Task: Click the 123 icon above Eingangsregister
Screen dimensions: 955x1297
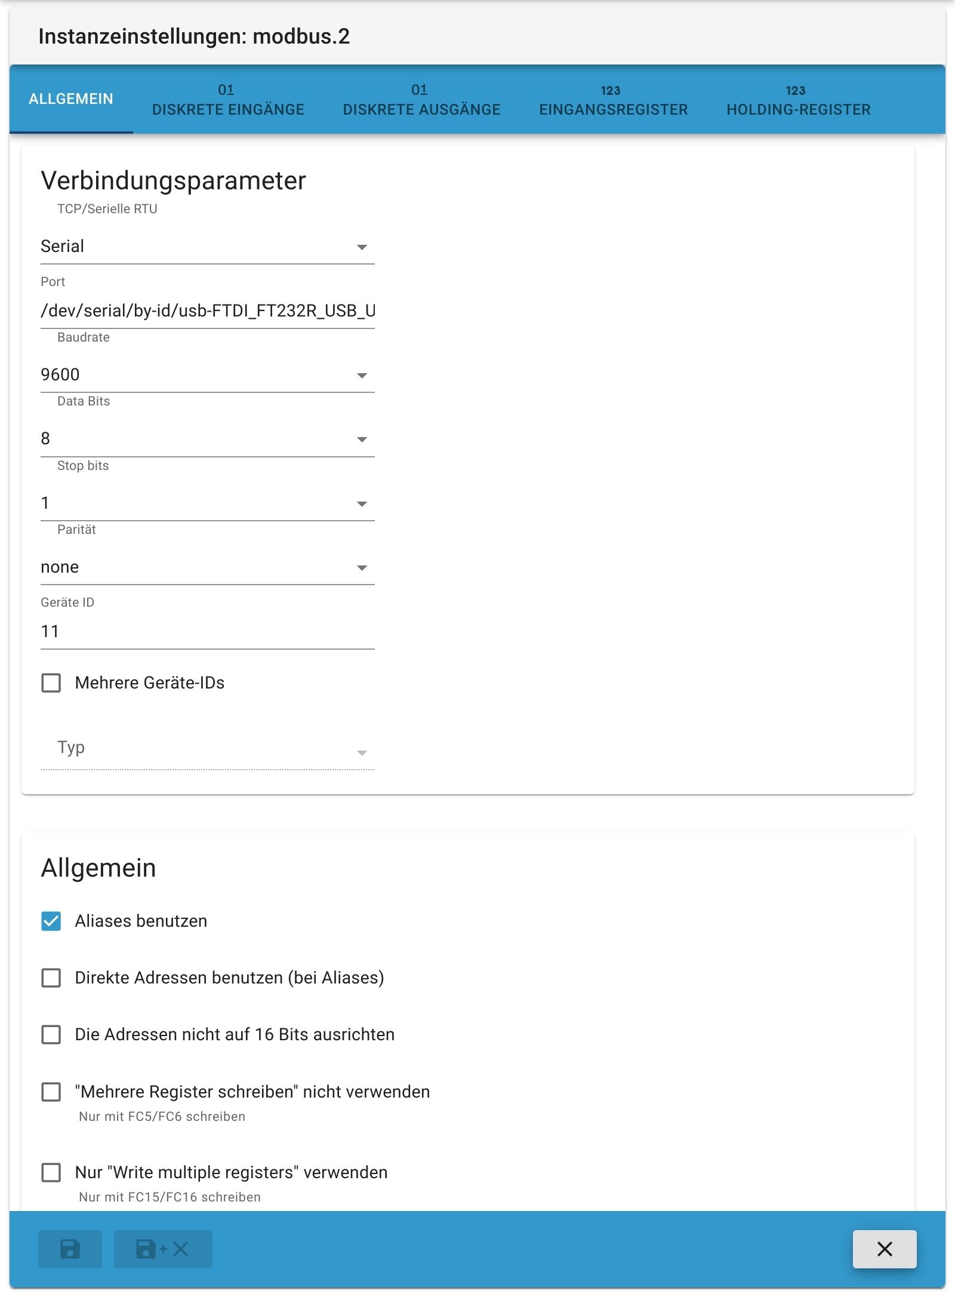Action: coord(611,91)
